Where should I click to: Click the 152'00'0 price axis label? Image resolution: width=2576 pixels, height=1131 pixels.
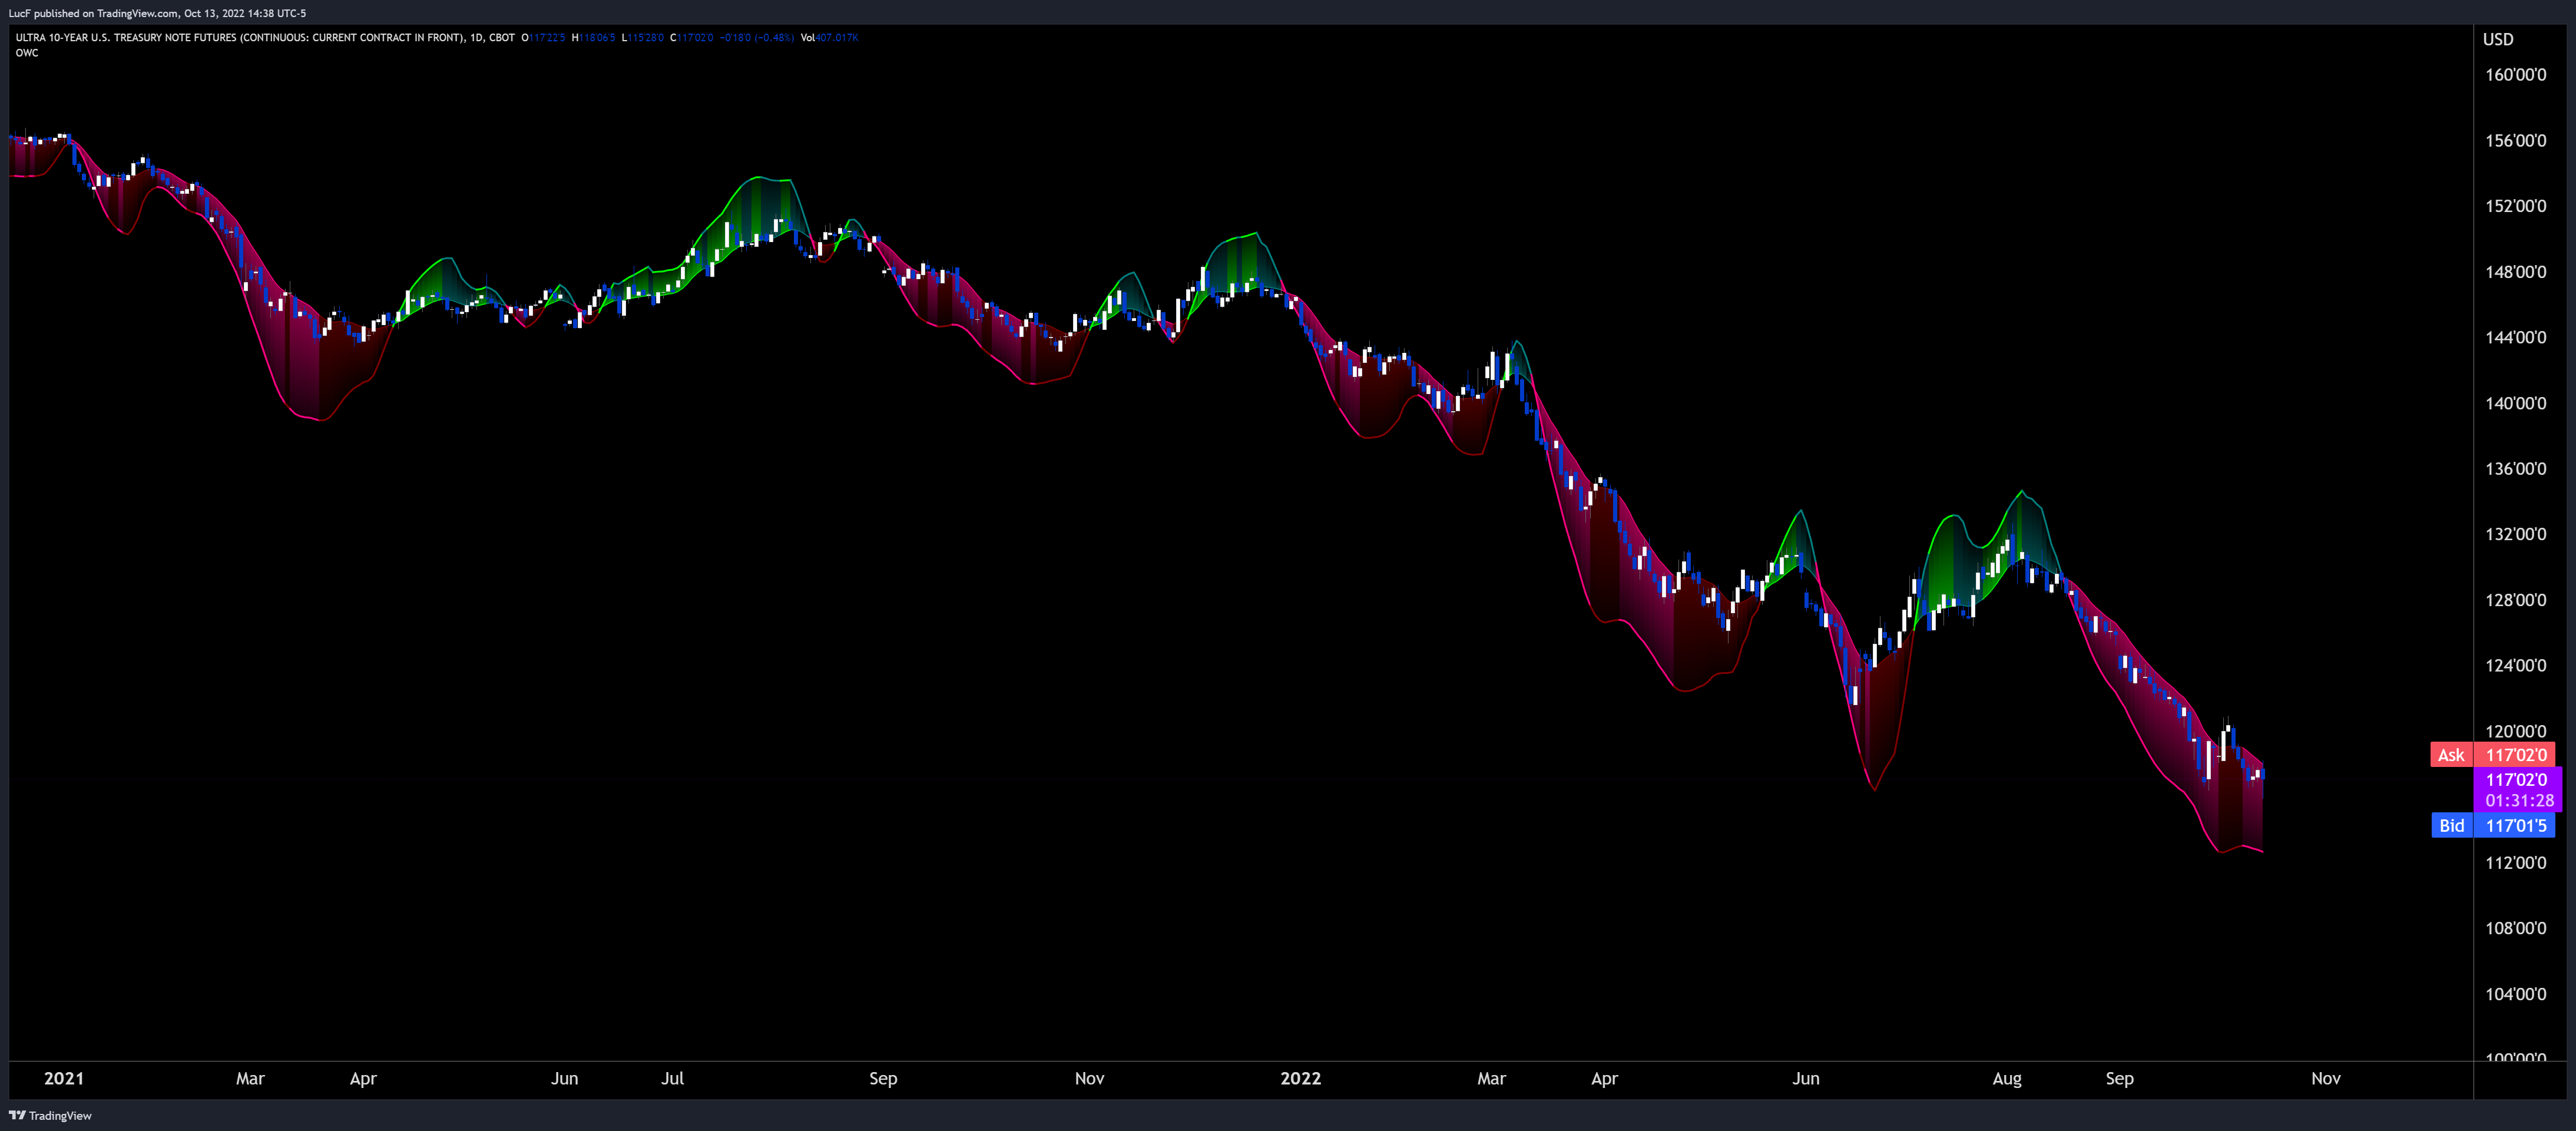pos(2515,206)
